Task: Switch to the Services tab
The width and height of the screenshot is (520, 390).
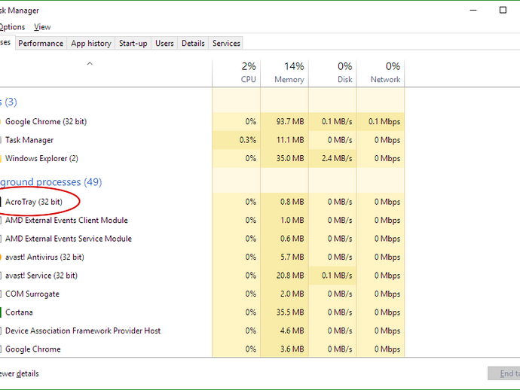Action: [x=226, y=43]
